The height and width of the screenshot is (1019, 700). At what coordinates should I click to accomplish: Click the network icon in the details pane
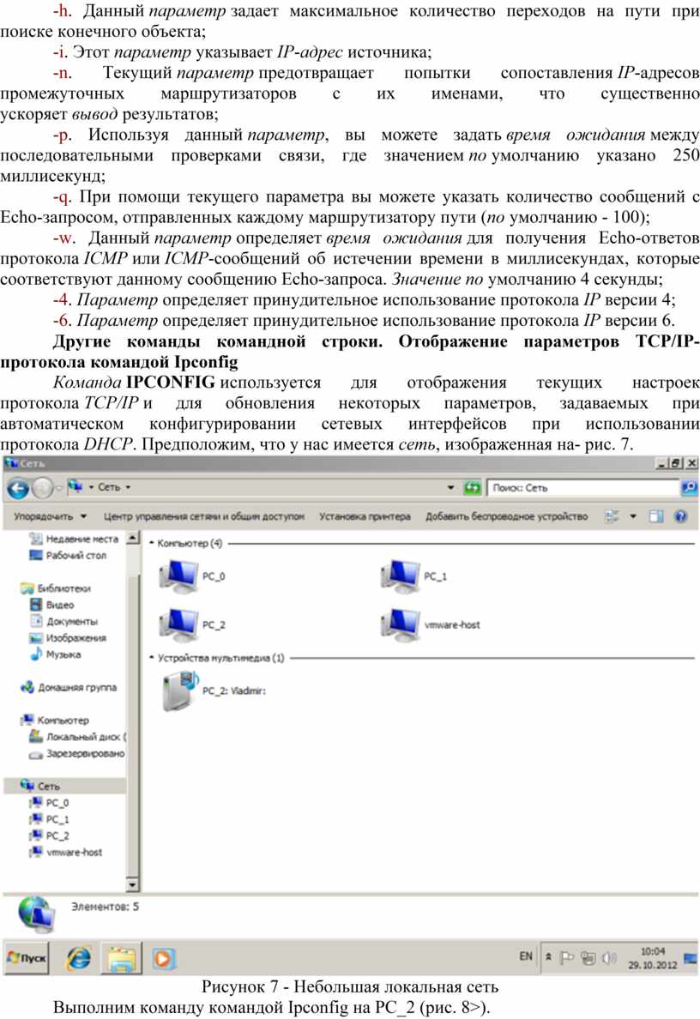(x=36, y=913)
